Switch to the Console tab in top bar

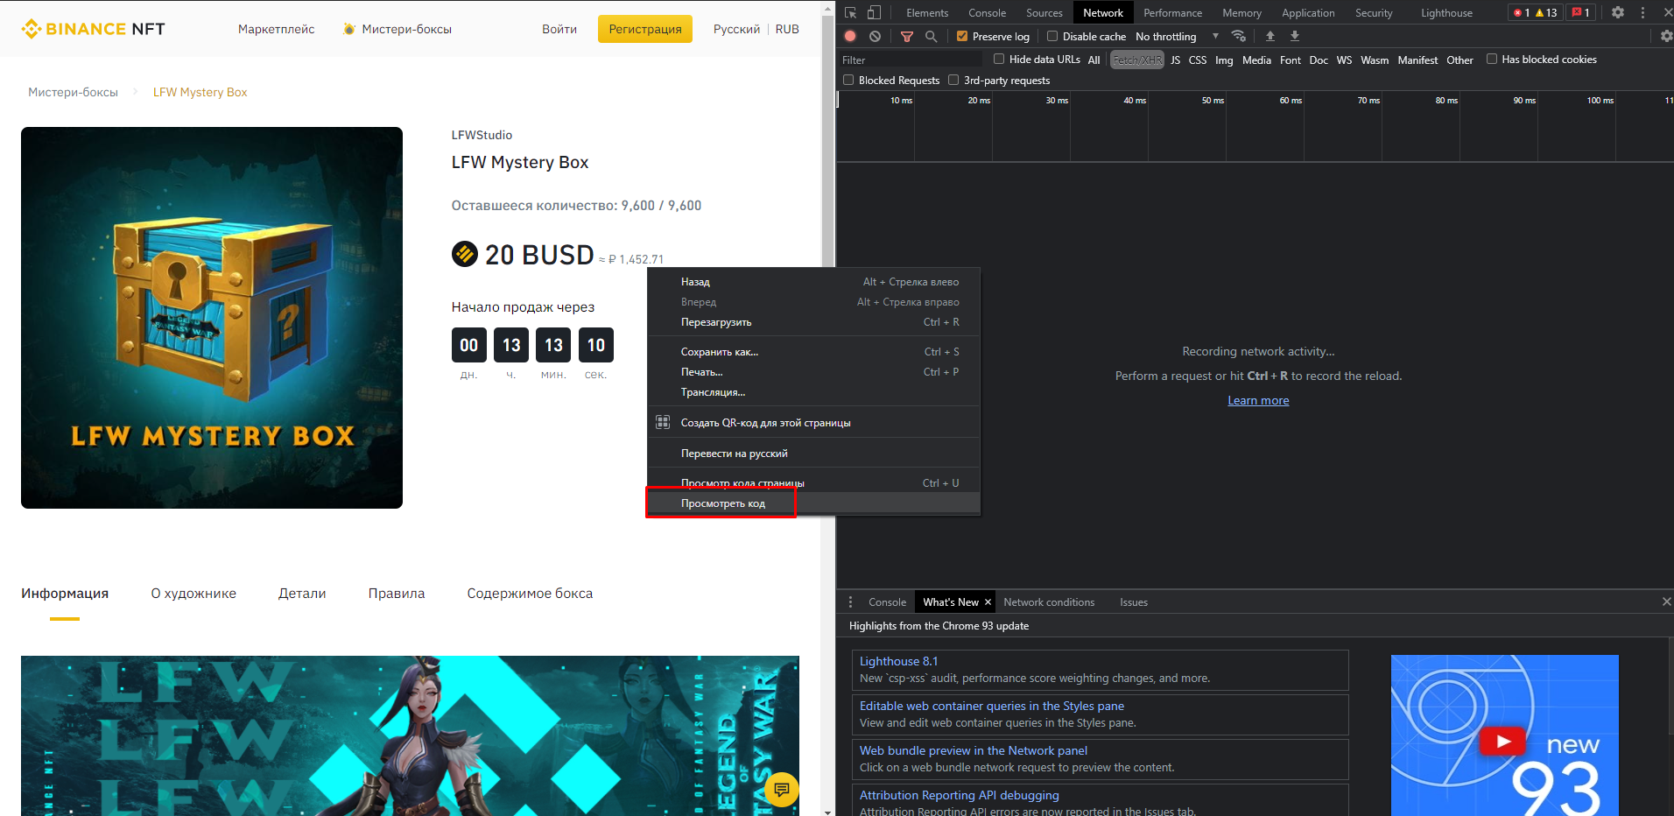987,12
